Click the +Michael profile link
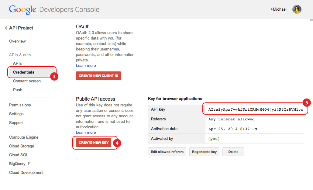The height and width of the screenshot is (190, 313). (x=278, y=9)
